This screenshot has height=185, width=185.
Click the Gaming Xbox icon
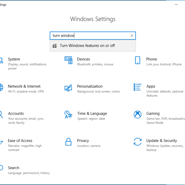click(x=138, y=114)
